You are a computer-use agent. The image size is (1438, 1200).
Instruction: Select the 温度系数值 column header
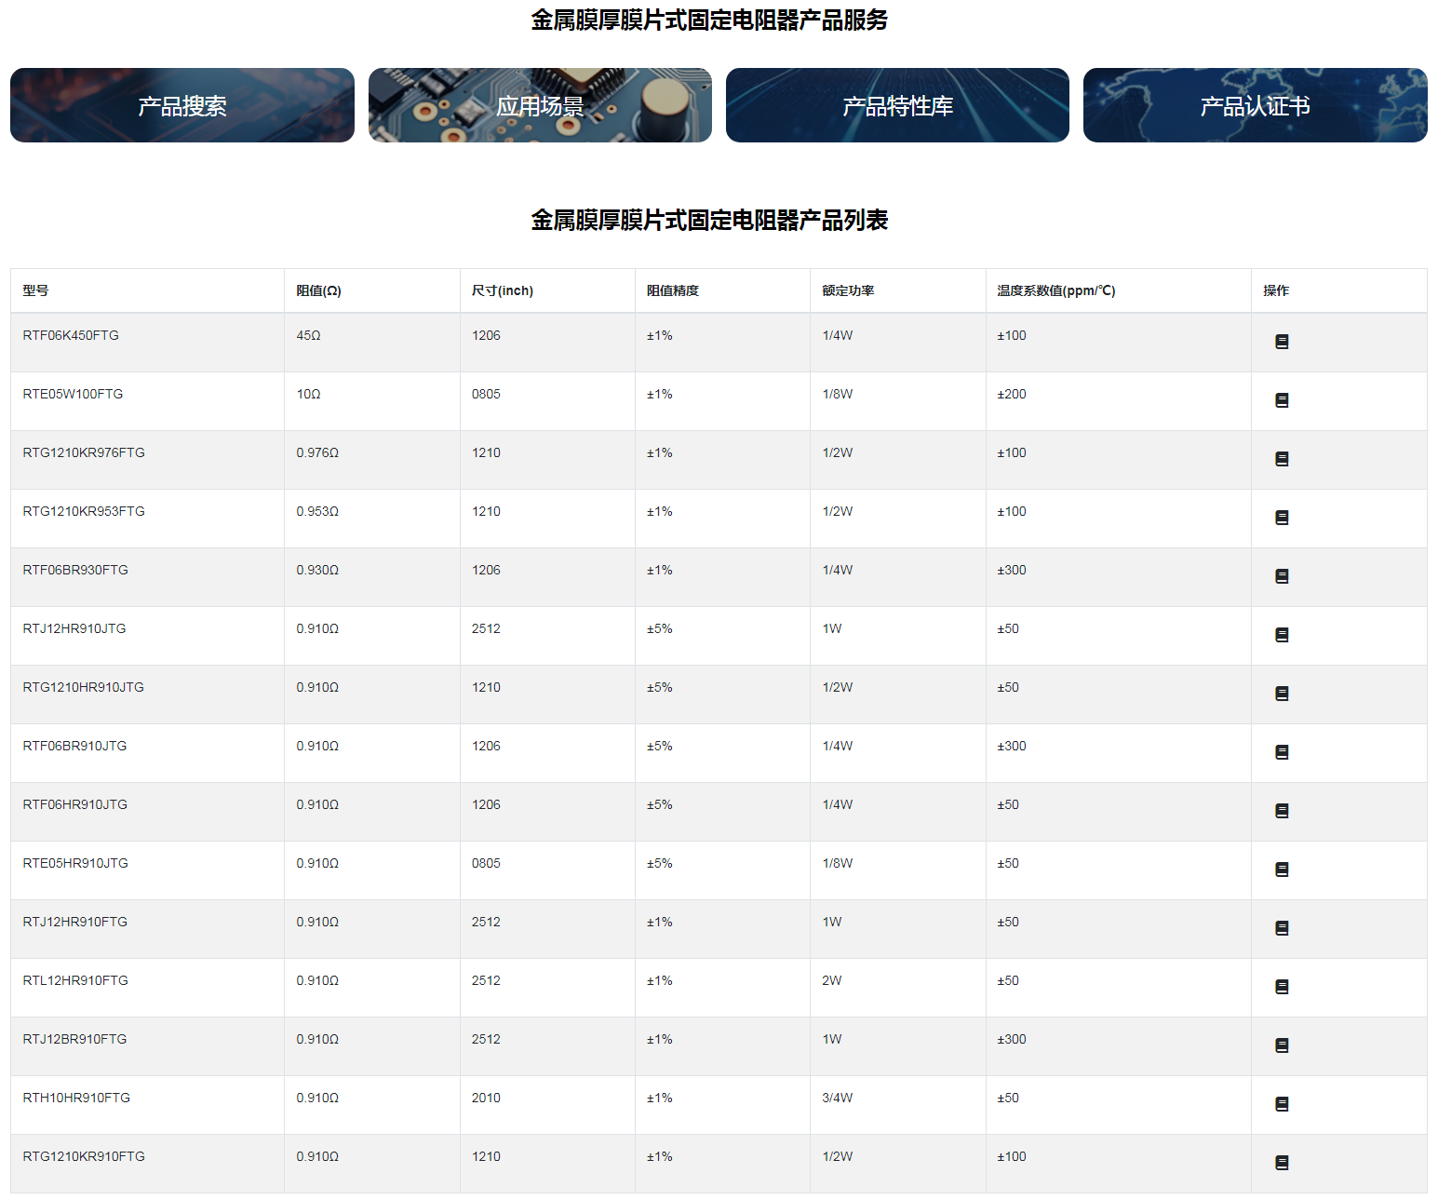1055,290
